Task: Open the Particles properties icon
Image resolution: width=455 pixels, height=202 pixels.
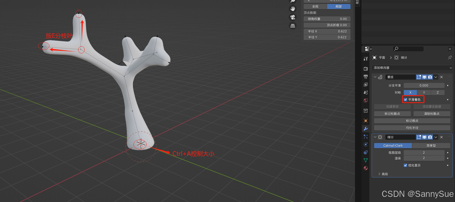Action: pyautogui.click(x=366, y=137)
